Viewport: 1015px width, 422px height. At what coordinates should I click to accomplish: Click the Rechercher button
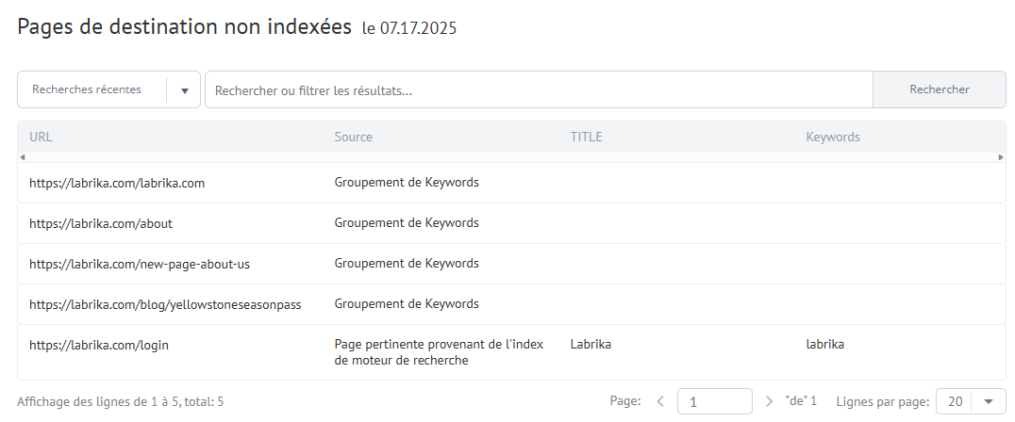click(940, 89)
